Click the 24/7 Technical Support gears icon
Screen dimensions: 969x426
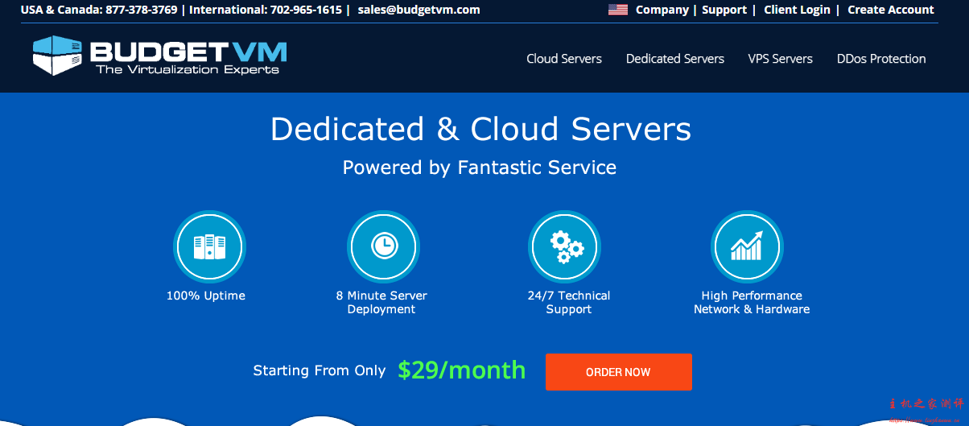[x=565, y=246]
